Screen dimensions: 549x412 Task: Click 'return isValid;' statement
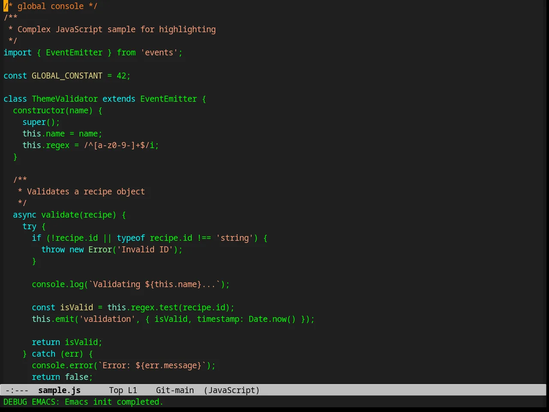[x=67, y=342]
